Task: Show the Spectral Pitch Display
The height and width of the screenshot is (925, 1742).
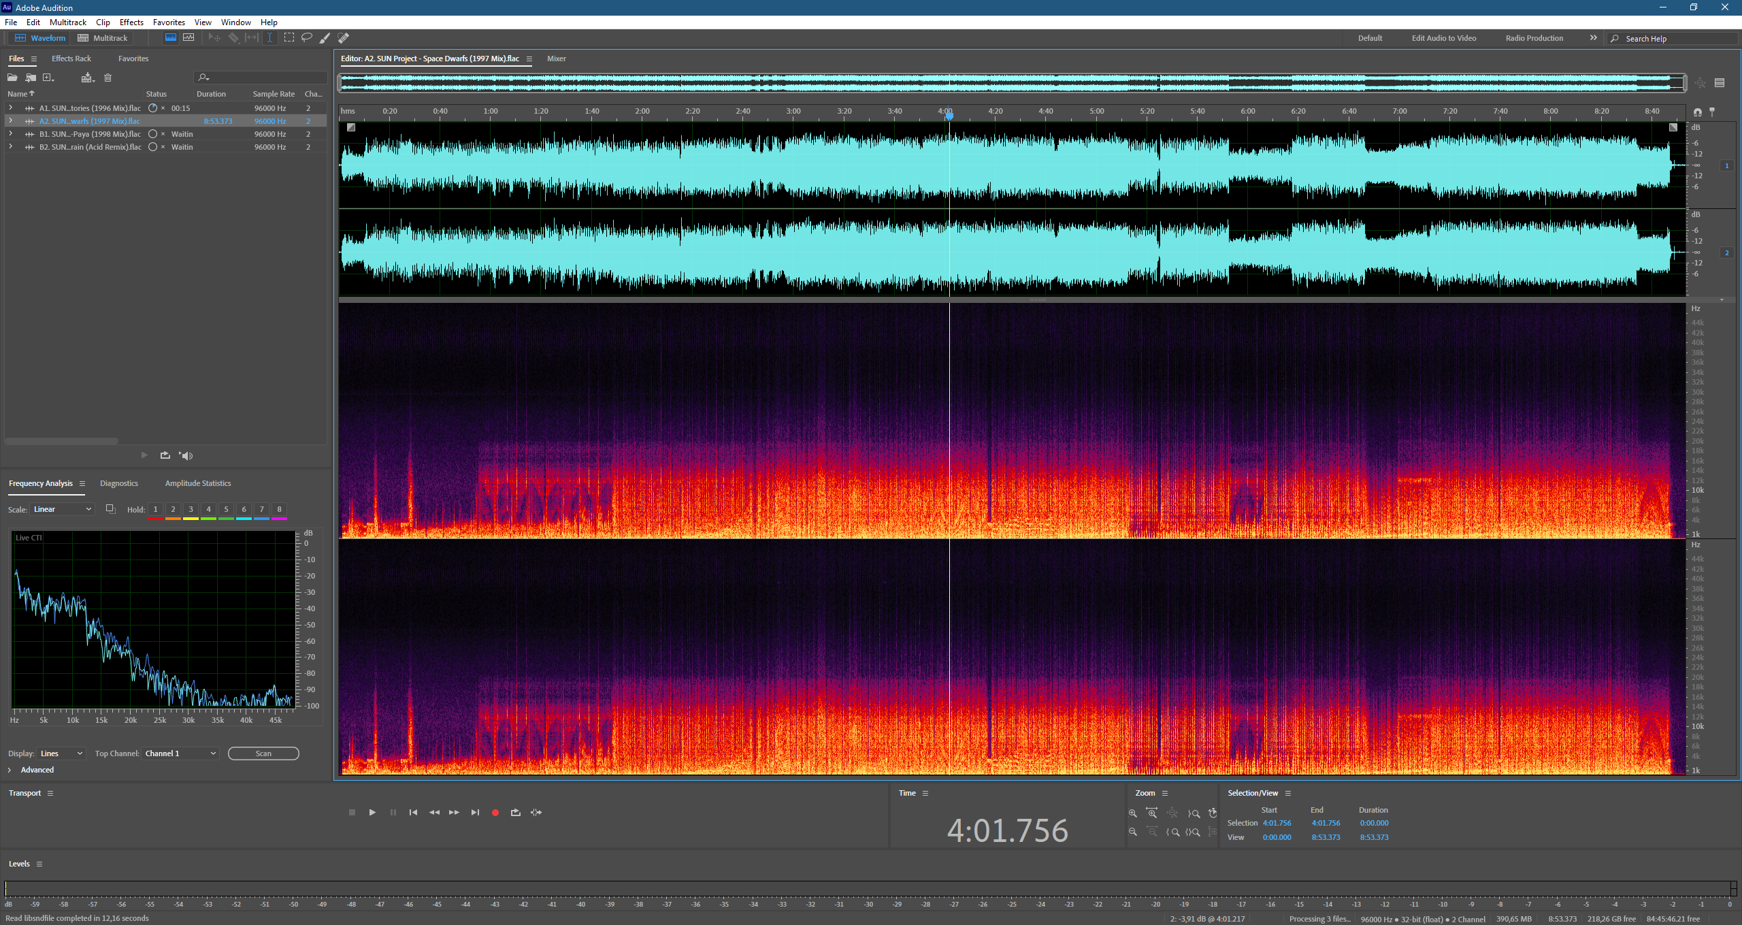Action: click(x=188, y=38)
